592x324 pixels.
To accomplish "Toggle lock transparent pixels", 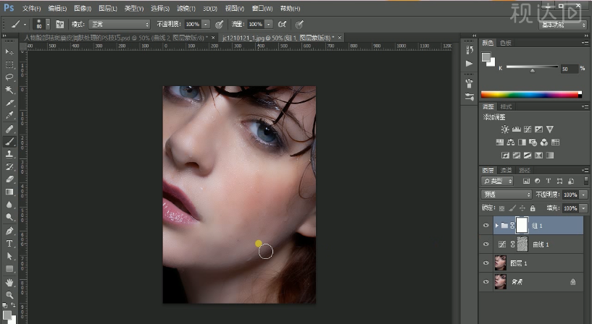I will [x=501, y=208].
